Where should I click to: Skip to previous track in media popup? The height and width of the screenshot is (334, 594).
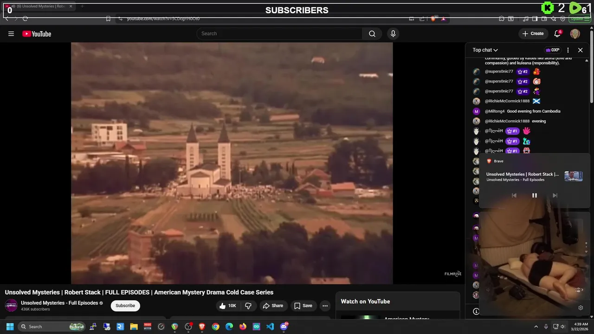point(514,195)
